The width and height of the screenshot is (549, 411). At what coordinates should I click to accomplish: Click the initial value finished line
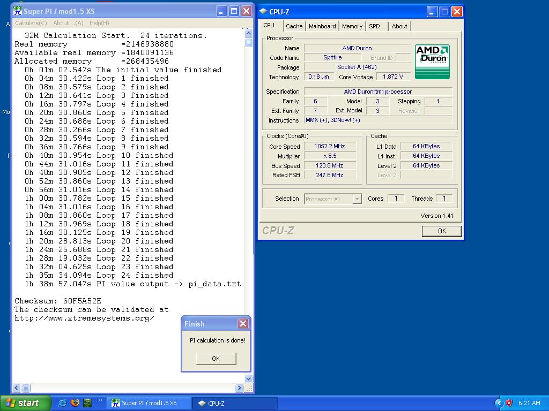coord(123,70)
